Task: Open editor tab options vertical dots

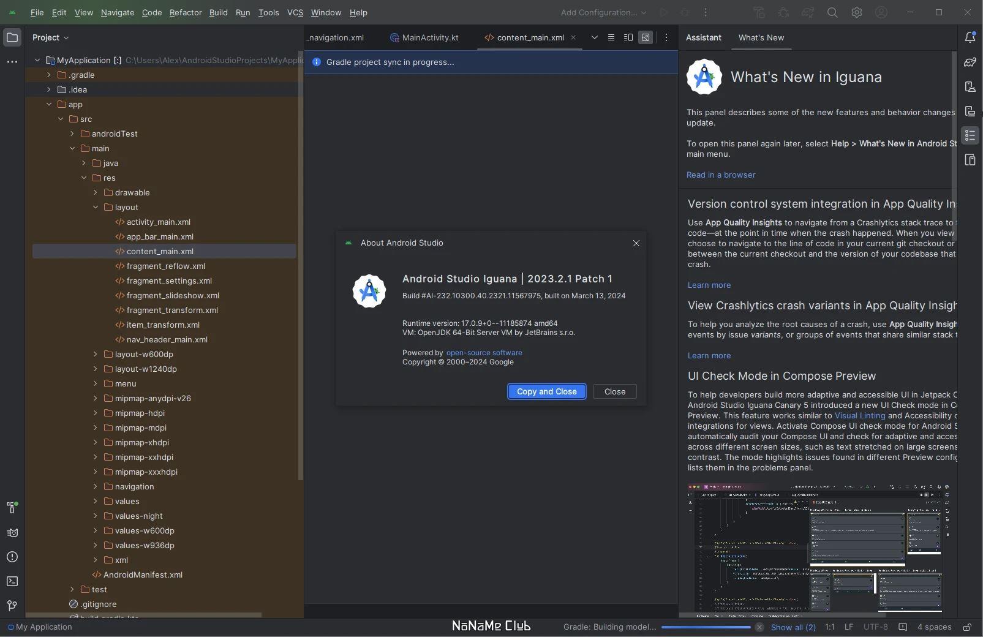Action: point(666,37)
